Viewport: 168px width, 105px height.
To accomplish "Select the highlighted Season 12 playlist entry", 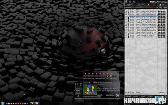I will coord(143,16).
